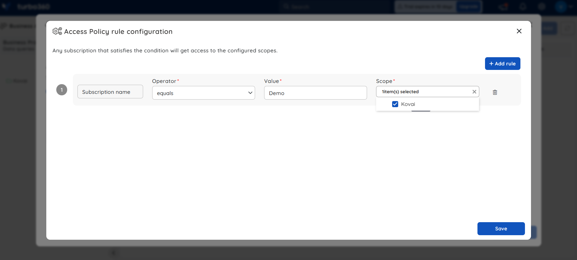Image resolution: width=577 pixels, height=260 pixels.
Task: Open the Operator equals dropdown
Action: [204, 93]
